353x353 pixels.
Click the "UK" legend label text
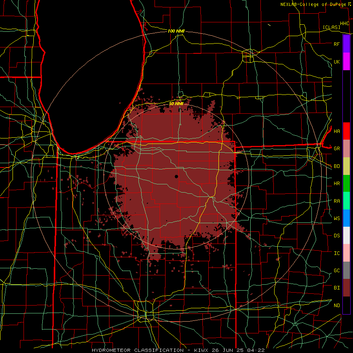pos(337,62)
